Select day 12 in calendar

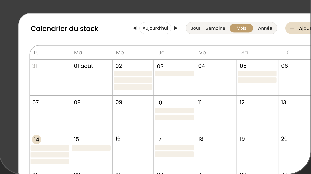click(242, 102)
